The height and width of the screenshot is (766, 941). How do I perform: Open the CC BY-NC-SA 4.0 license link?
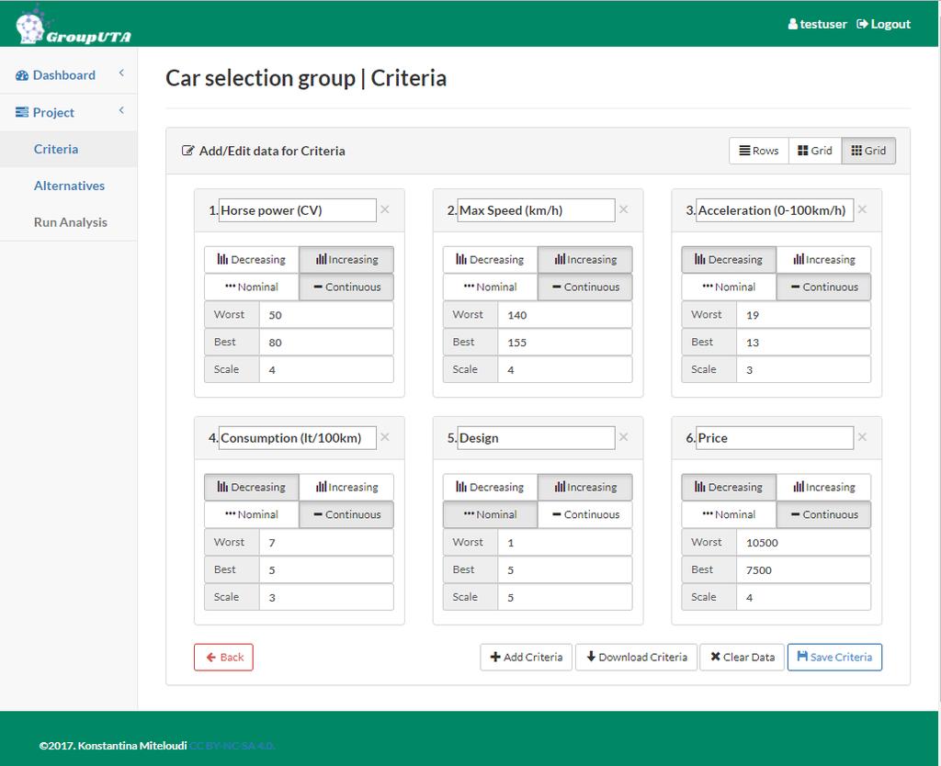click(232, 746)
